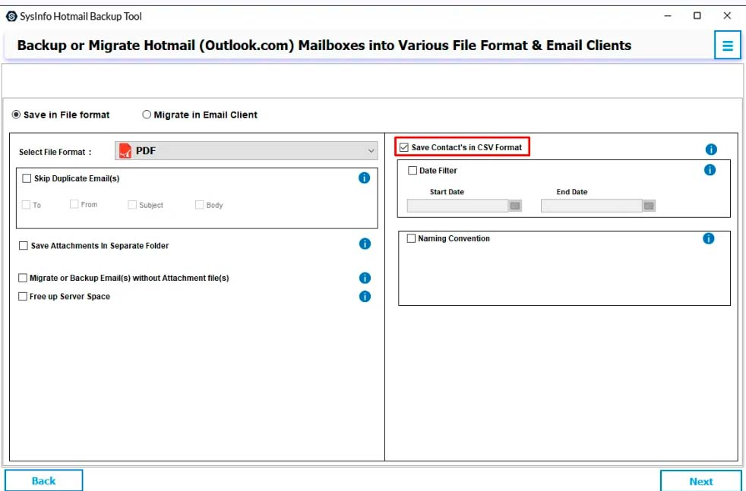Minimize the SysInfo Hotmail Backup Tool window
This screenshot has height=491, width=746.
668,16
